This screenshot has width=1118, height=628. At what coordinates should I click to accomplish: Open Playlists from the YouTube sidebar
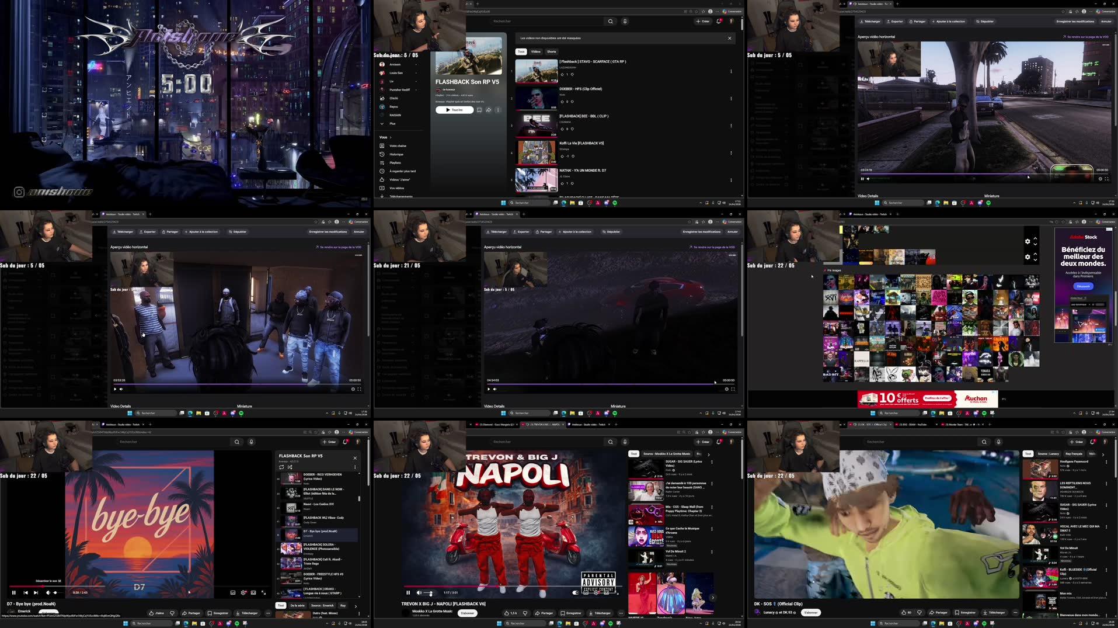tap(396, 162)
